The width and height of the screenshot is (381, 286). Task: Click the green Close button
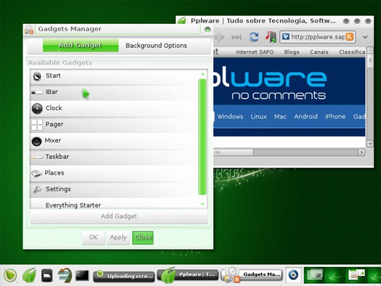point(143,237)
